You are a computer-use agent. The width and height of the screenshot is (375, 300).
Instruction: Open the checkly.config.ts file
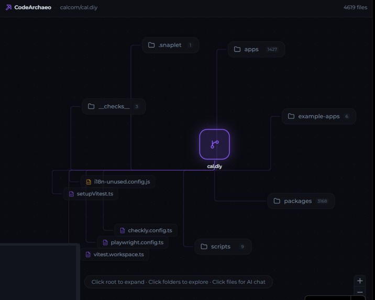(x=146, y=230)
